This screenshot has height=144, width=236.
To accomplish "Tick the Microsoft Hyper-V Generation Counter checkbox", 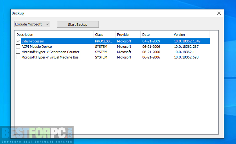I will [x=18, y=52].
